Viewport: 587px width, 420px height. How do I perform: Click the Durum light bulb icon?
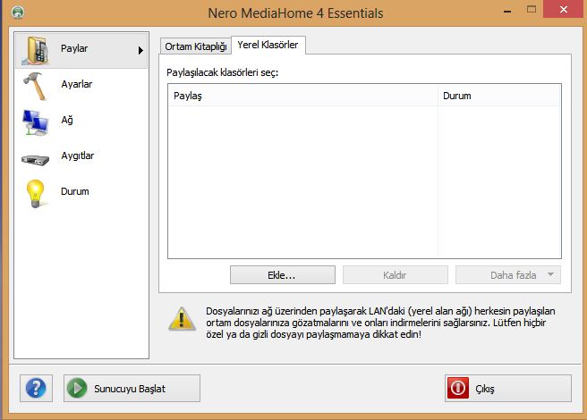click(x=35, y=193)
